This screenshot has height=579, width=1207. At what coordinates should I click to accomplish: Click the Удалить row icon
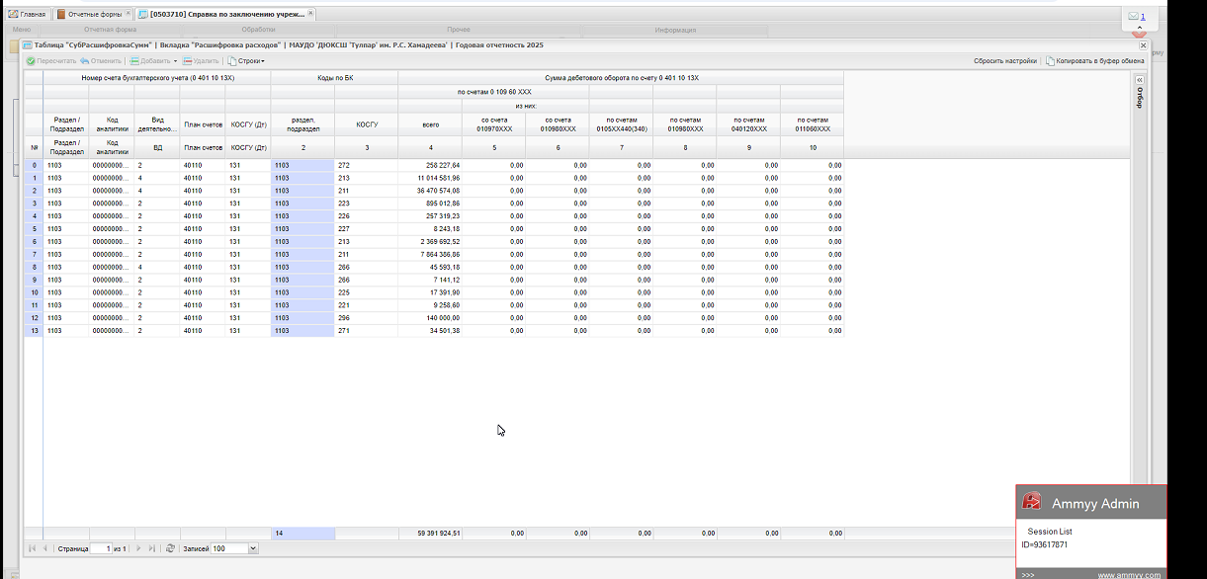click(x=187, y=61)
